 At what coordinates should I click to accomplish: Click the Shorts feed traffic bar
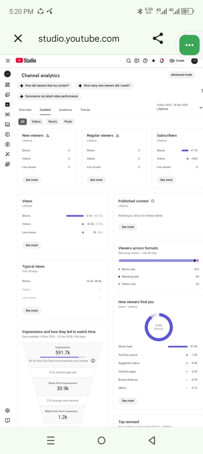point(178,346)
